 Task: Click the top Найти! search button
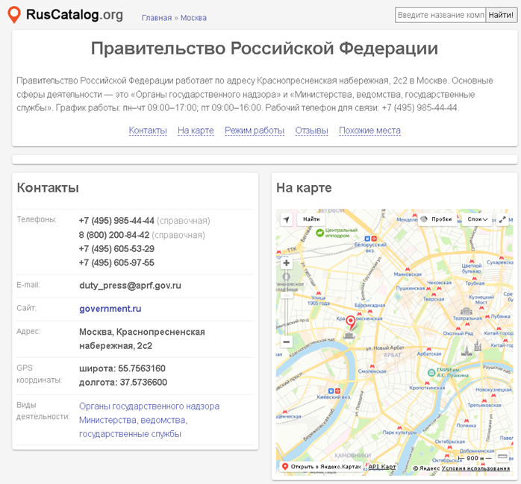(501, 15)
